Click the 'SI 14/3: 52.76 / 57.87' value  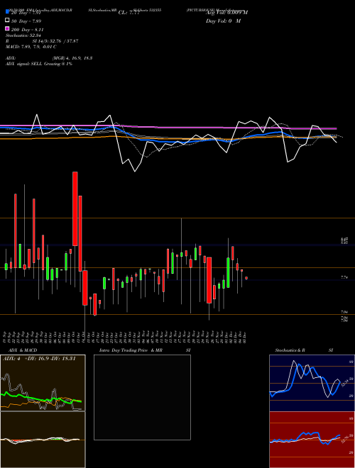pos(55,41)
